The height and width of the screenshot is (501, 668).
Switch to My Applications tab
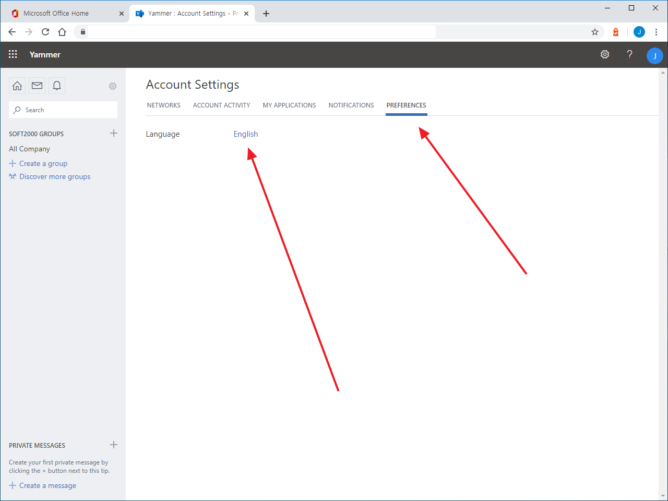click(x=289, y=105)
